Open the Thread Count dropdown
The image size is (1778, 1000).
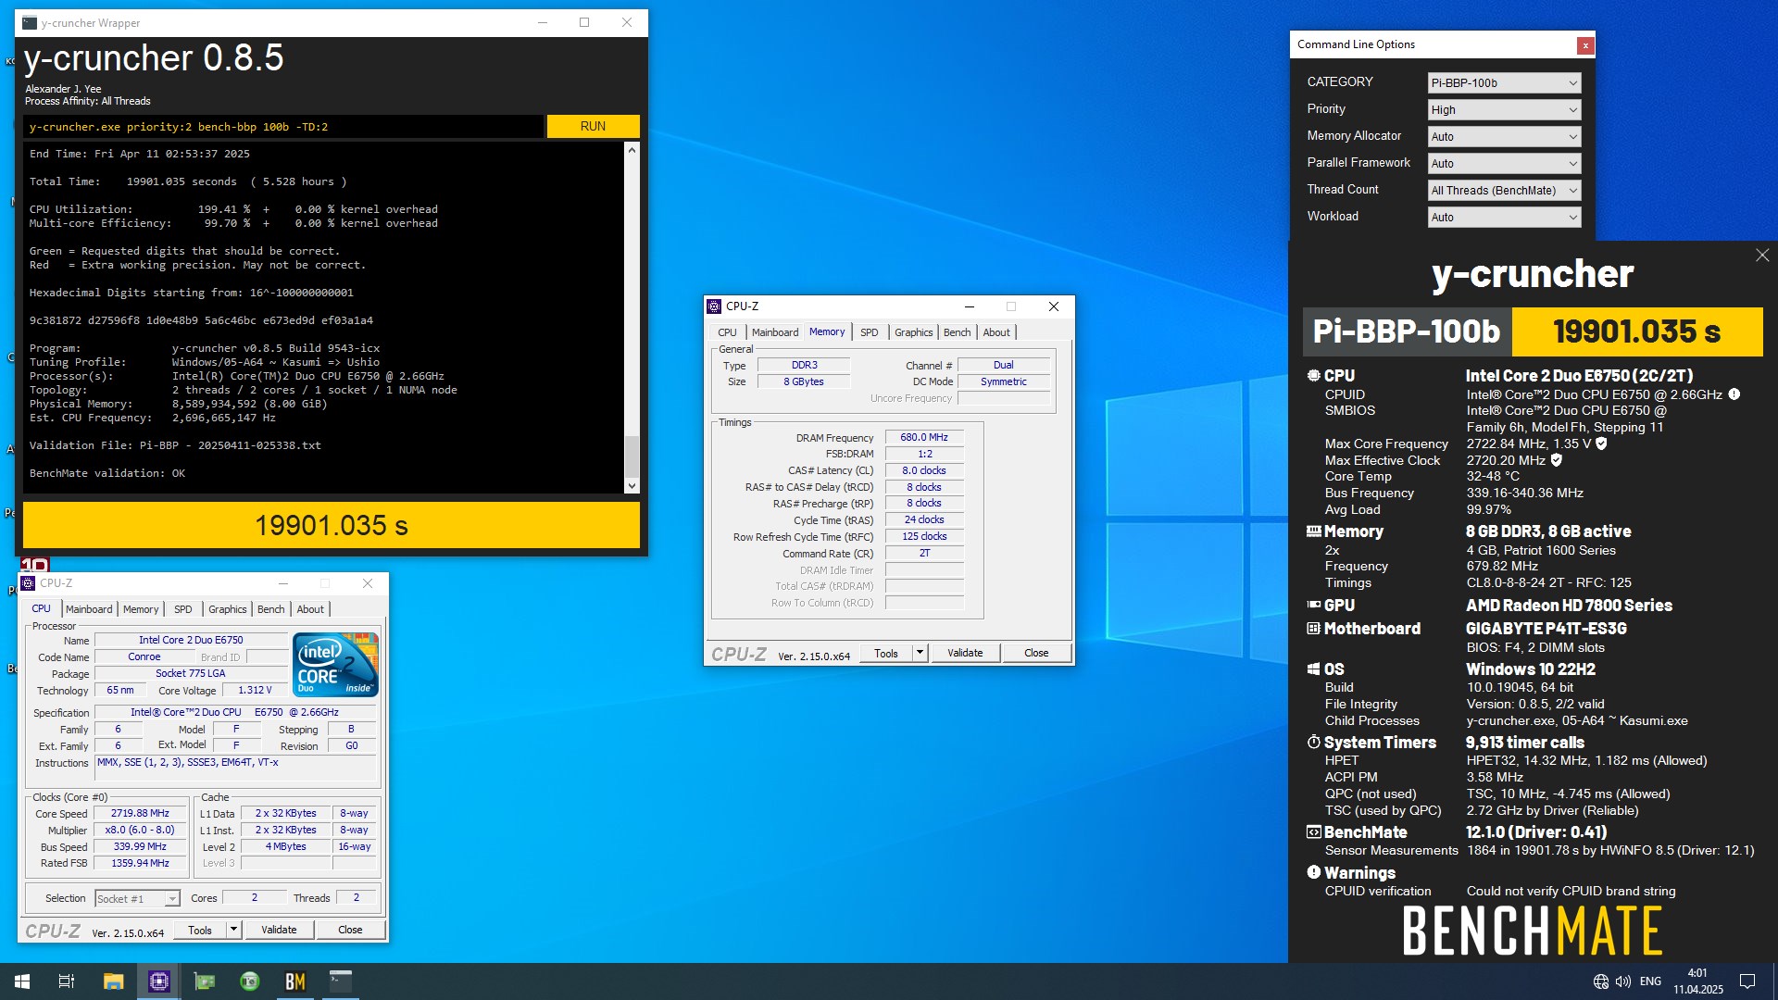coord(1504,191)
